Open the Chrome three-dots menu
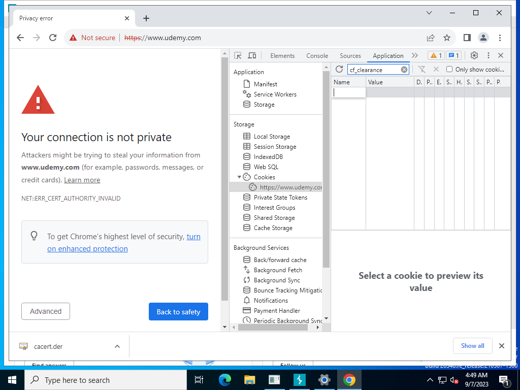The height and width of the screenshot is (390, 520). [500, 38]
